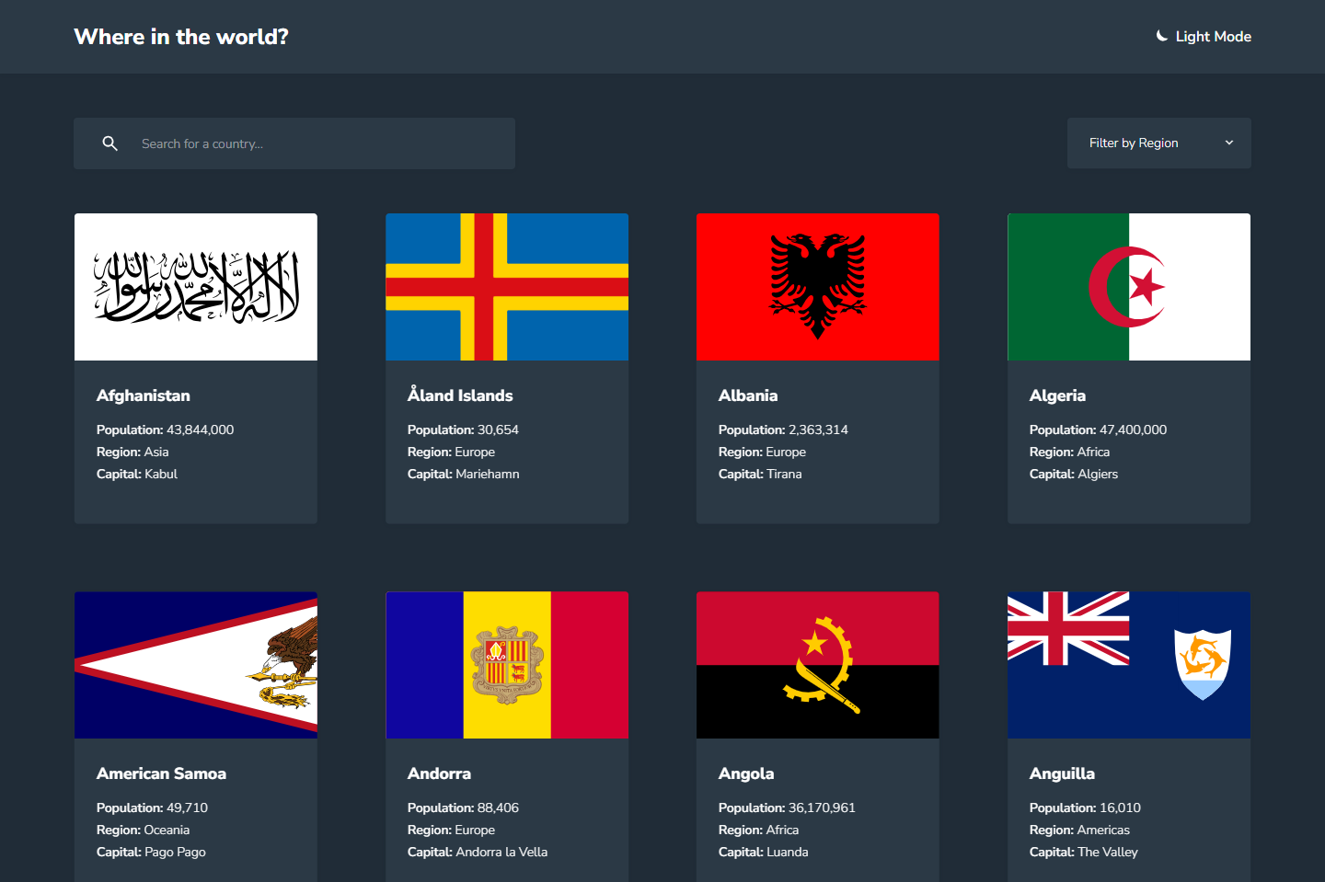Viewport: 1325px width, 882px height.
Task: Open the Angola flag image
Action: click(818, 665)
